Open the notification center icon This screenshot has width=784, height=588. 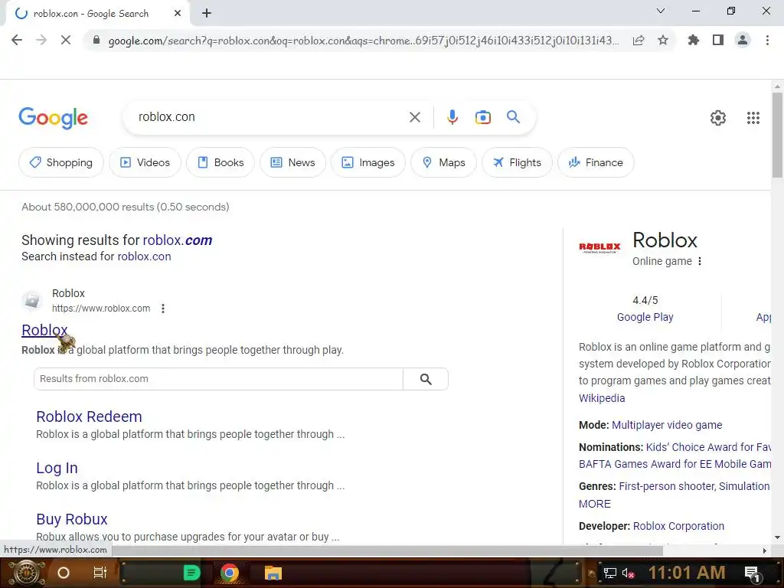coord(752,573)
